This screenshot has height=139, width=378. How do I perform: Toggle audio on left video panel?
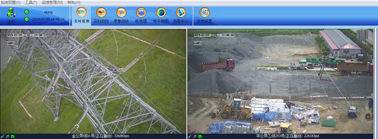(8, 136)
